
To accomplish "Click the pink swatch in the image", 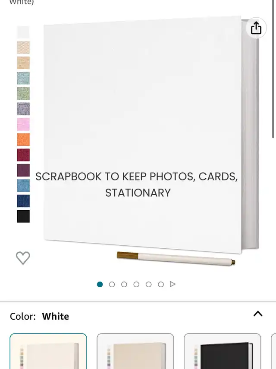I will click(23, 124).
